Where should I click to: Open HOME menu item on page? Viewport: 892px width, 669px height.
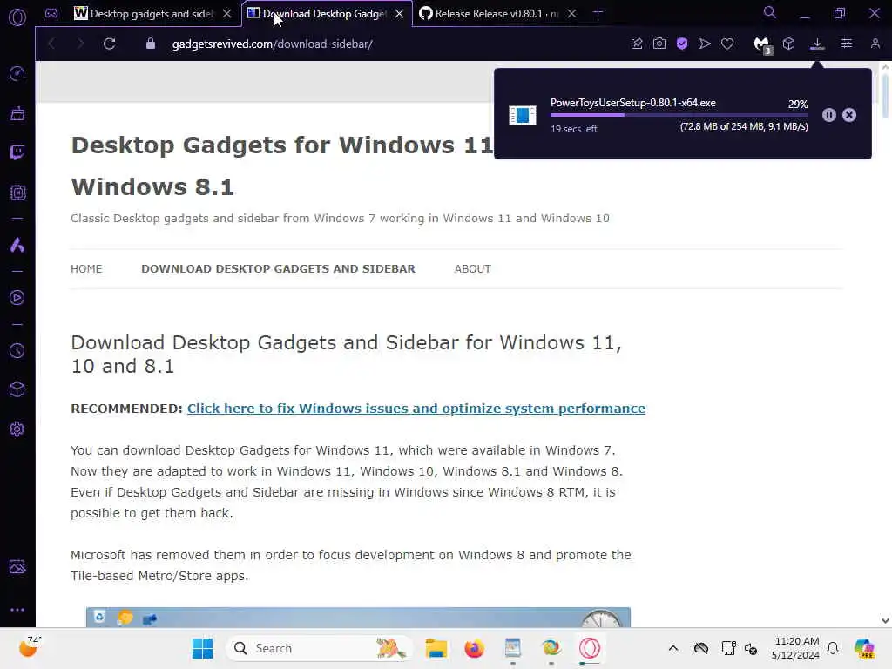pos(86,268)
